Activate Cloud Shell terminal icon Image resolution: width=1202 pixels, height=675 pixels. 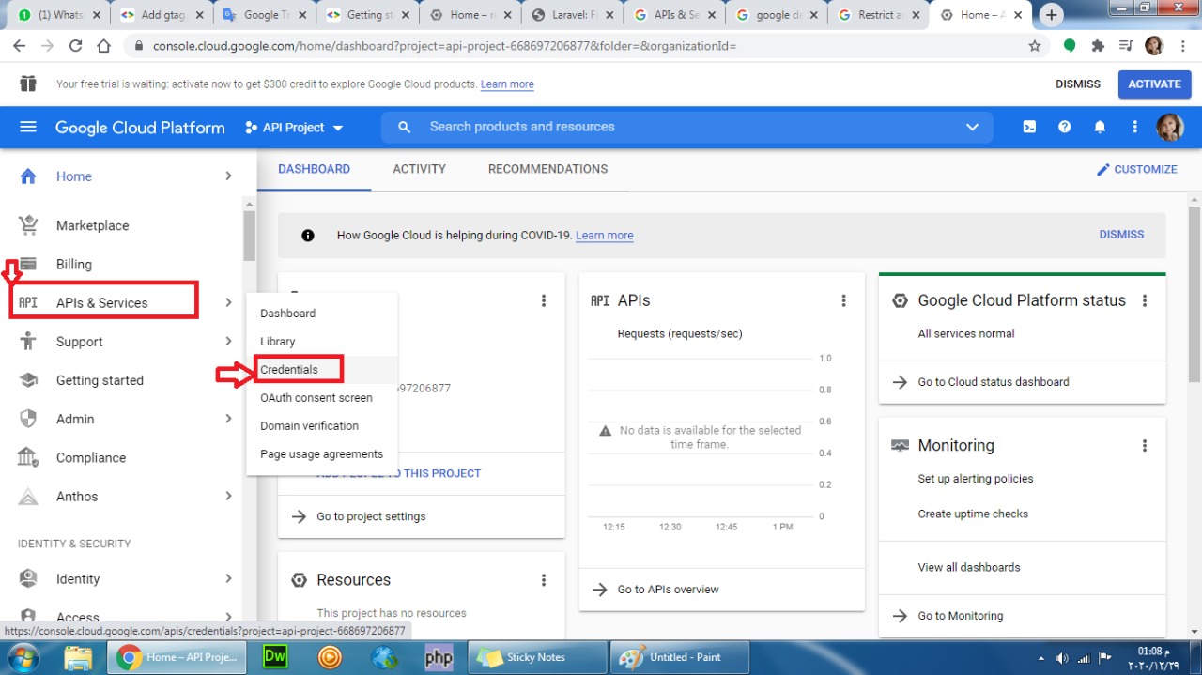[1029, 128]
